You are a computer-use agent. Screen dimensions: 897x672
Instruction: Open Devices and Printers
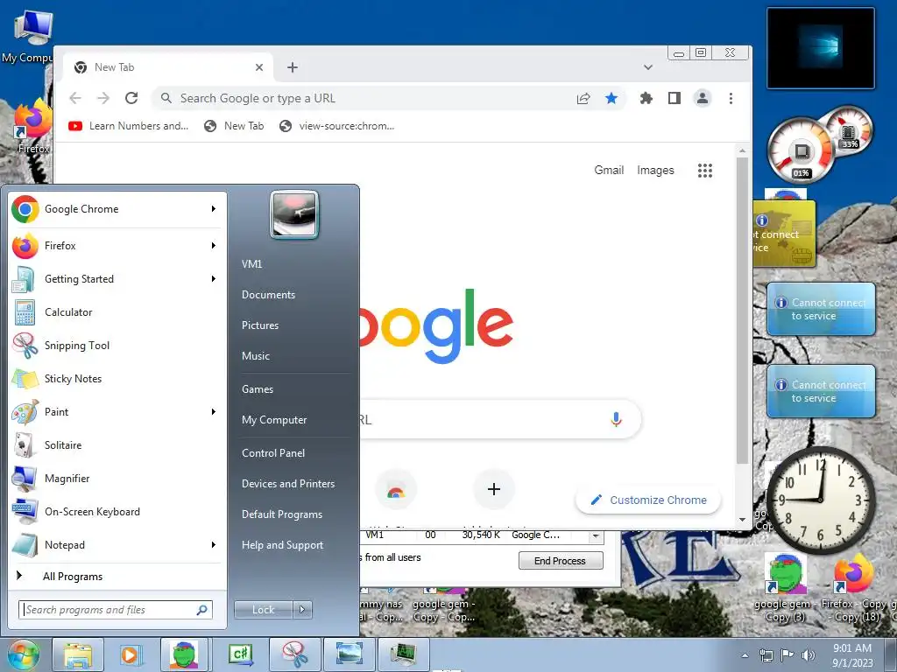(288, 484)
